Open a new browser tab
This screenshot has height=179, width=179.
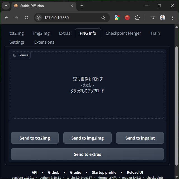(82, 6)
